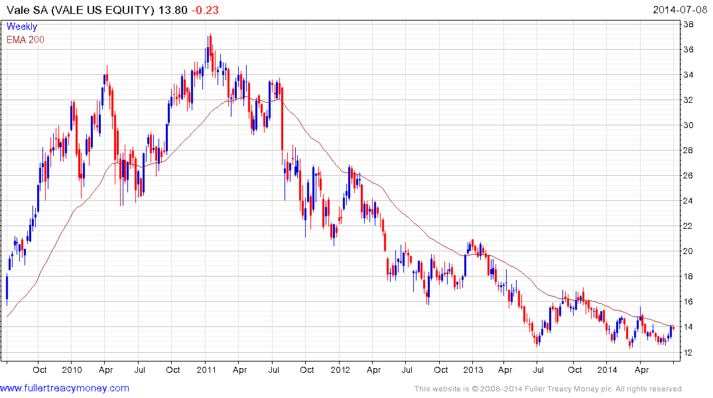Select the y-axis label '14'
Viewport: 713px width, 398px height.
tap(688, 327)
